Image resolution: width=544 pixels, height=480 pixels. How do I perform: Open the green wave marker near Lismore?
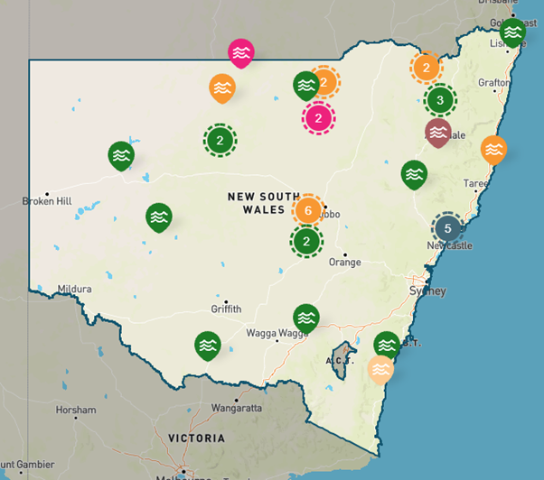click(x=512, y=32)
